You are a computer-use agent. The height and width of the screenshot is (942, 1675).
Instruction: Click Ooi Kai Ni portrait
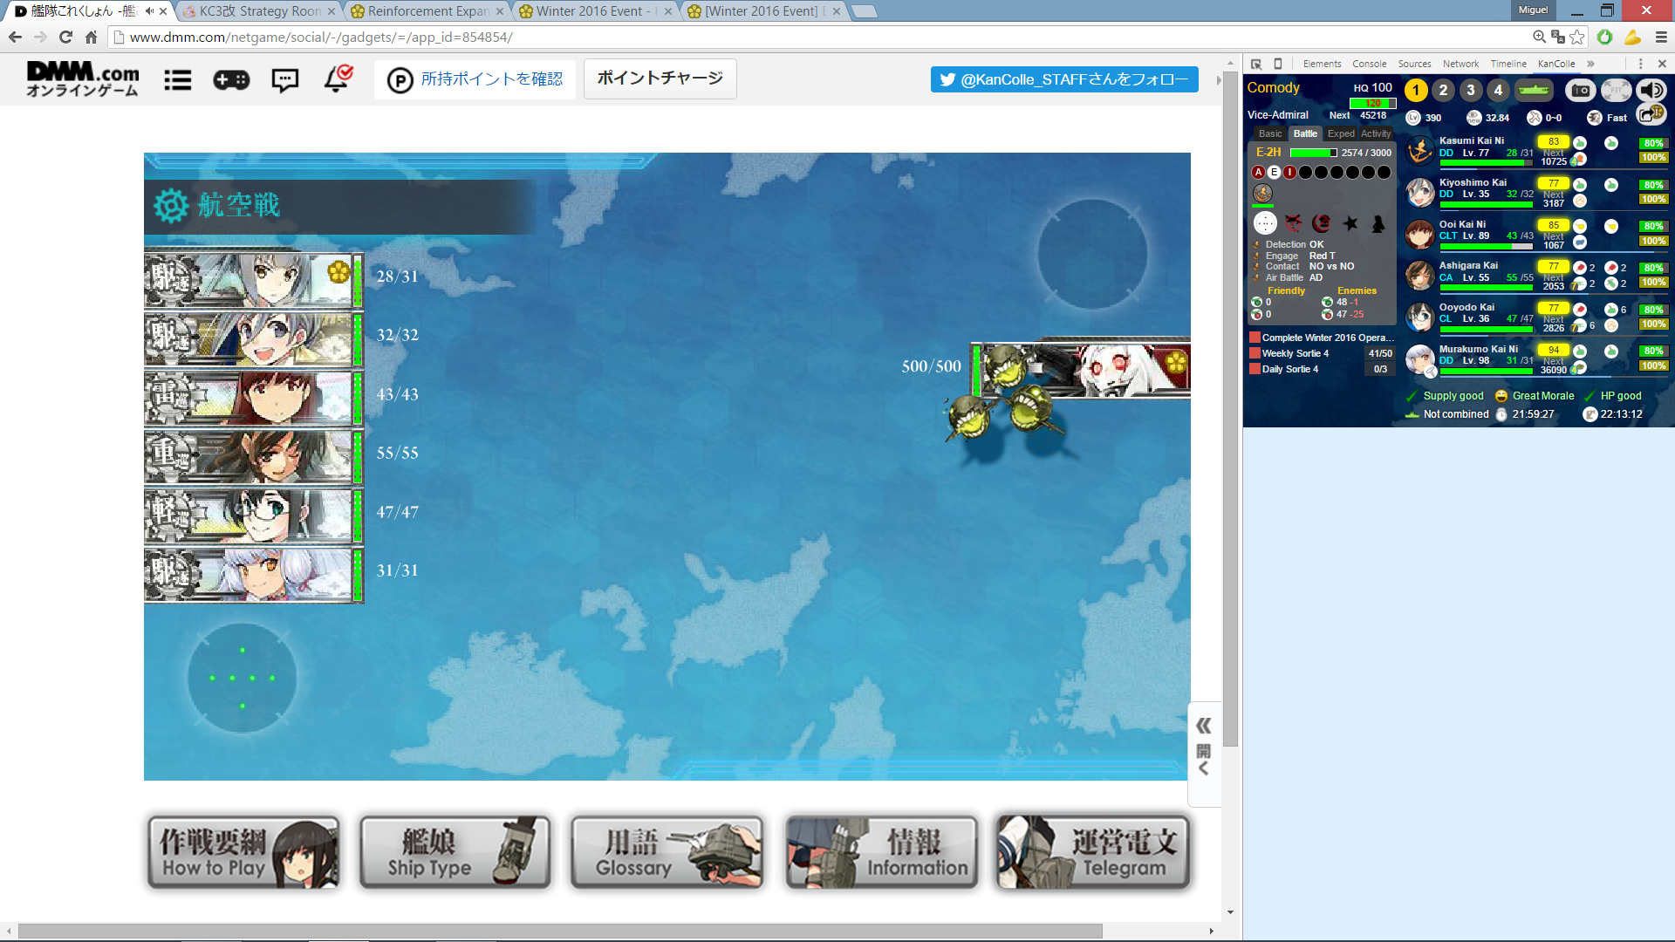pos(1420,234)
